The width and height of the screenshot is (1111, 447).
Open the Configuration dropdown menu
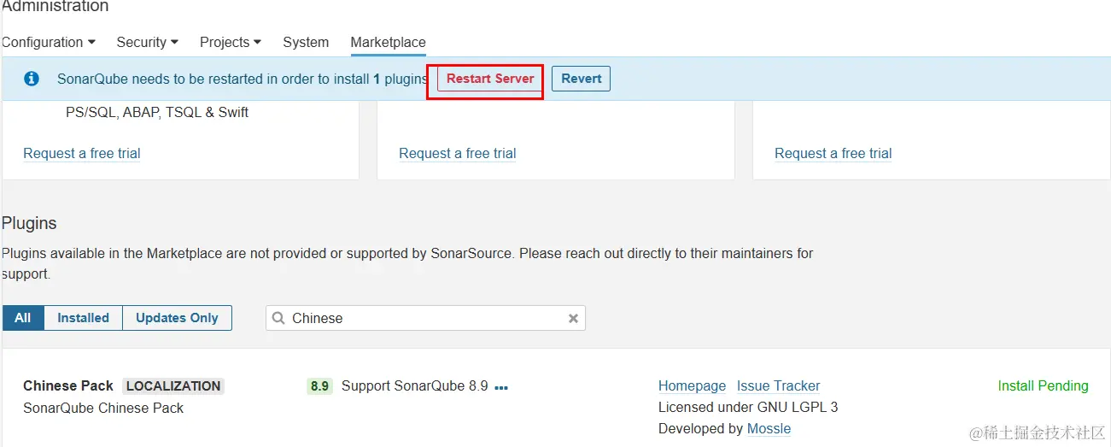48,42
